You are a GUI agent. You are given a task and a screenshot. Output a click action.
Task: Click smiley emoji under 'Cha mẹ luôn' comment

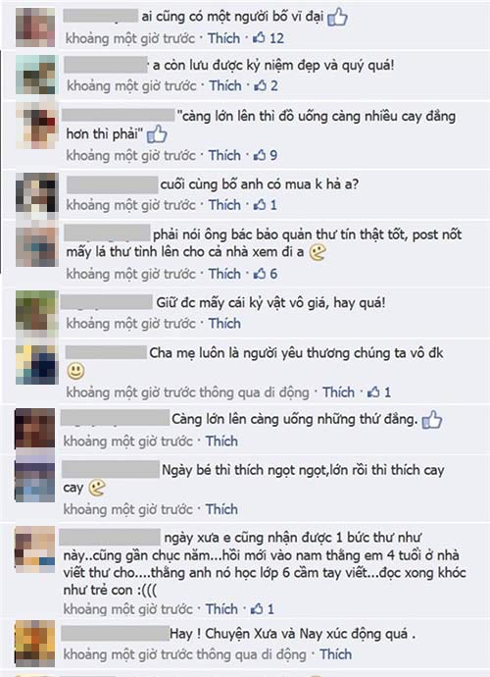point(75,371)
